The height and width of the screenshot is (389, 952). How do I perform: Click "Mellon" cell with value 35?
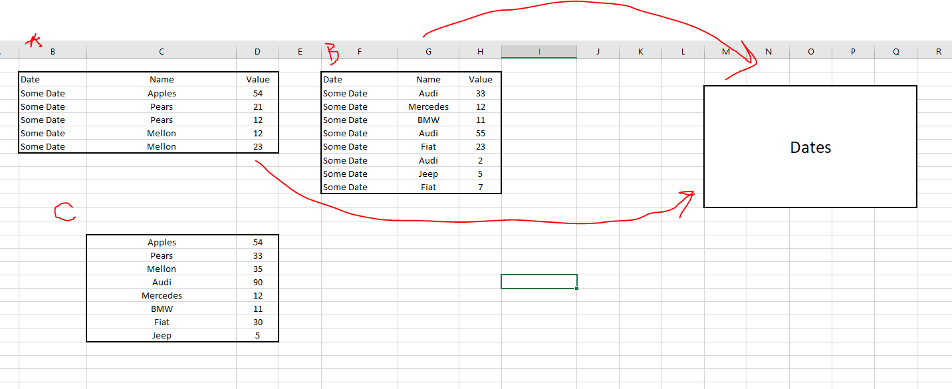pyautogui.click(x=162, y=269)
